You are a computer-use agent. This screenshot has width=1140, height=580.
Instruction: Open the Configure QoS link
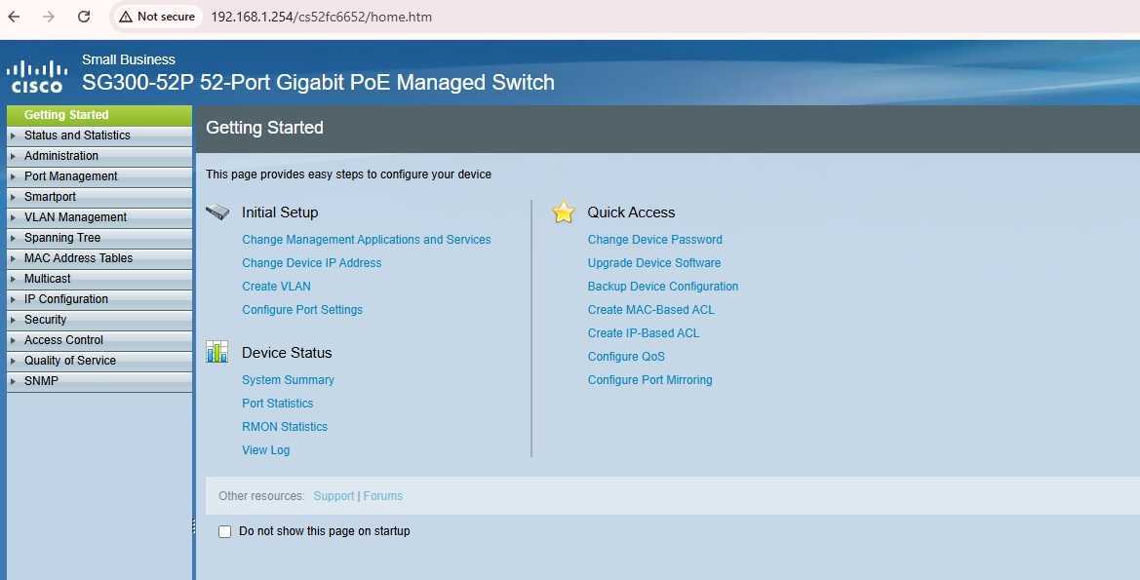626,356
